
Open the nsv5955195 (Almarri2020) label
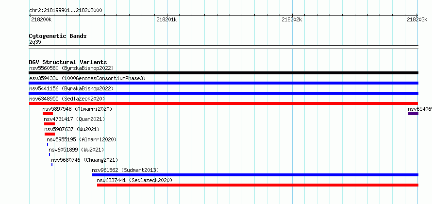point(82,139)
